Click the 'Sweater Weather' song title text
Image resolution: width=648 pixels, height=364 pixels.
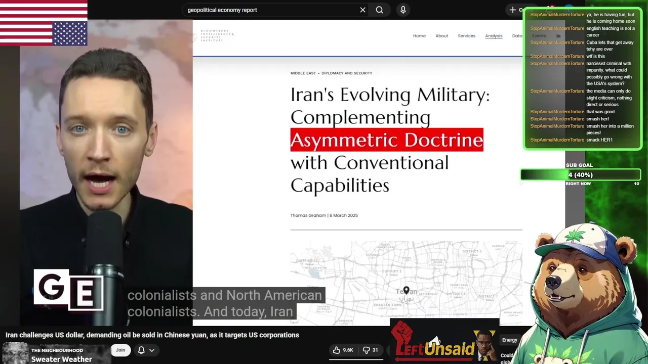tap(61, 359)
